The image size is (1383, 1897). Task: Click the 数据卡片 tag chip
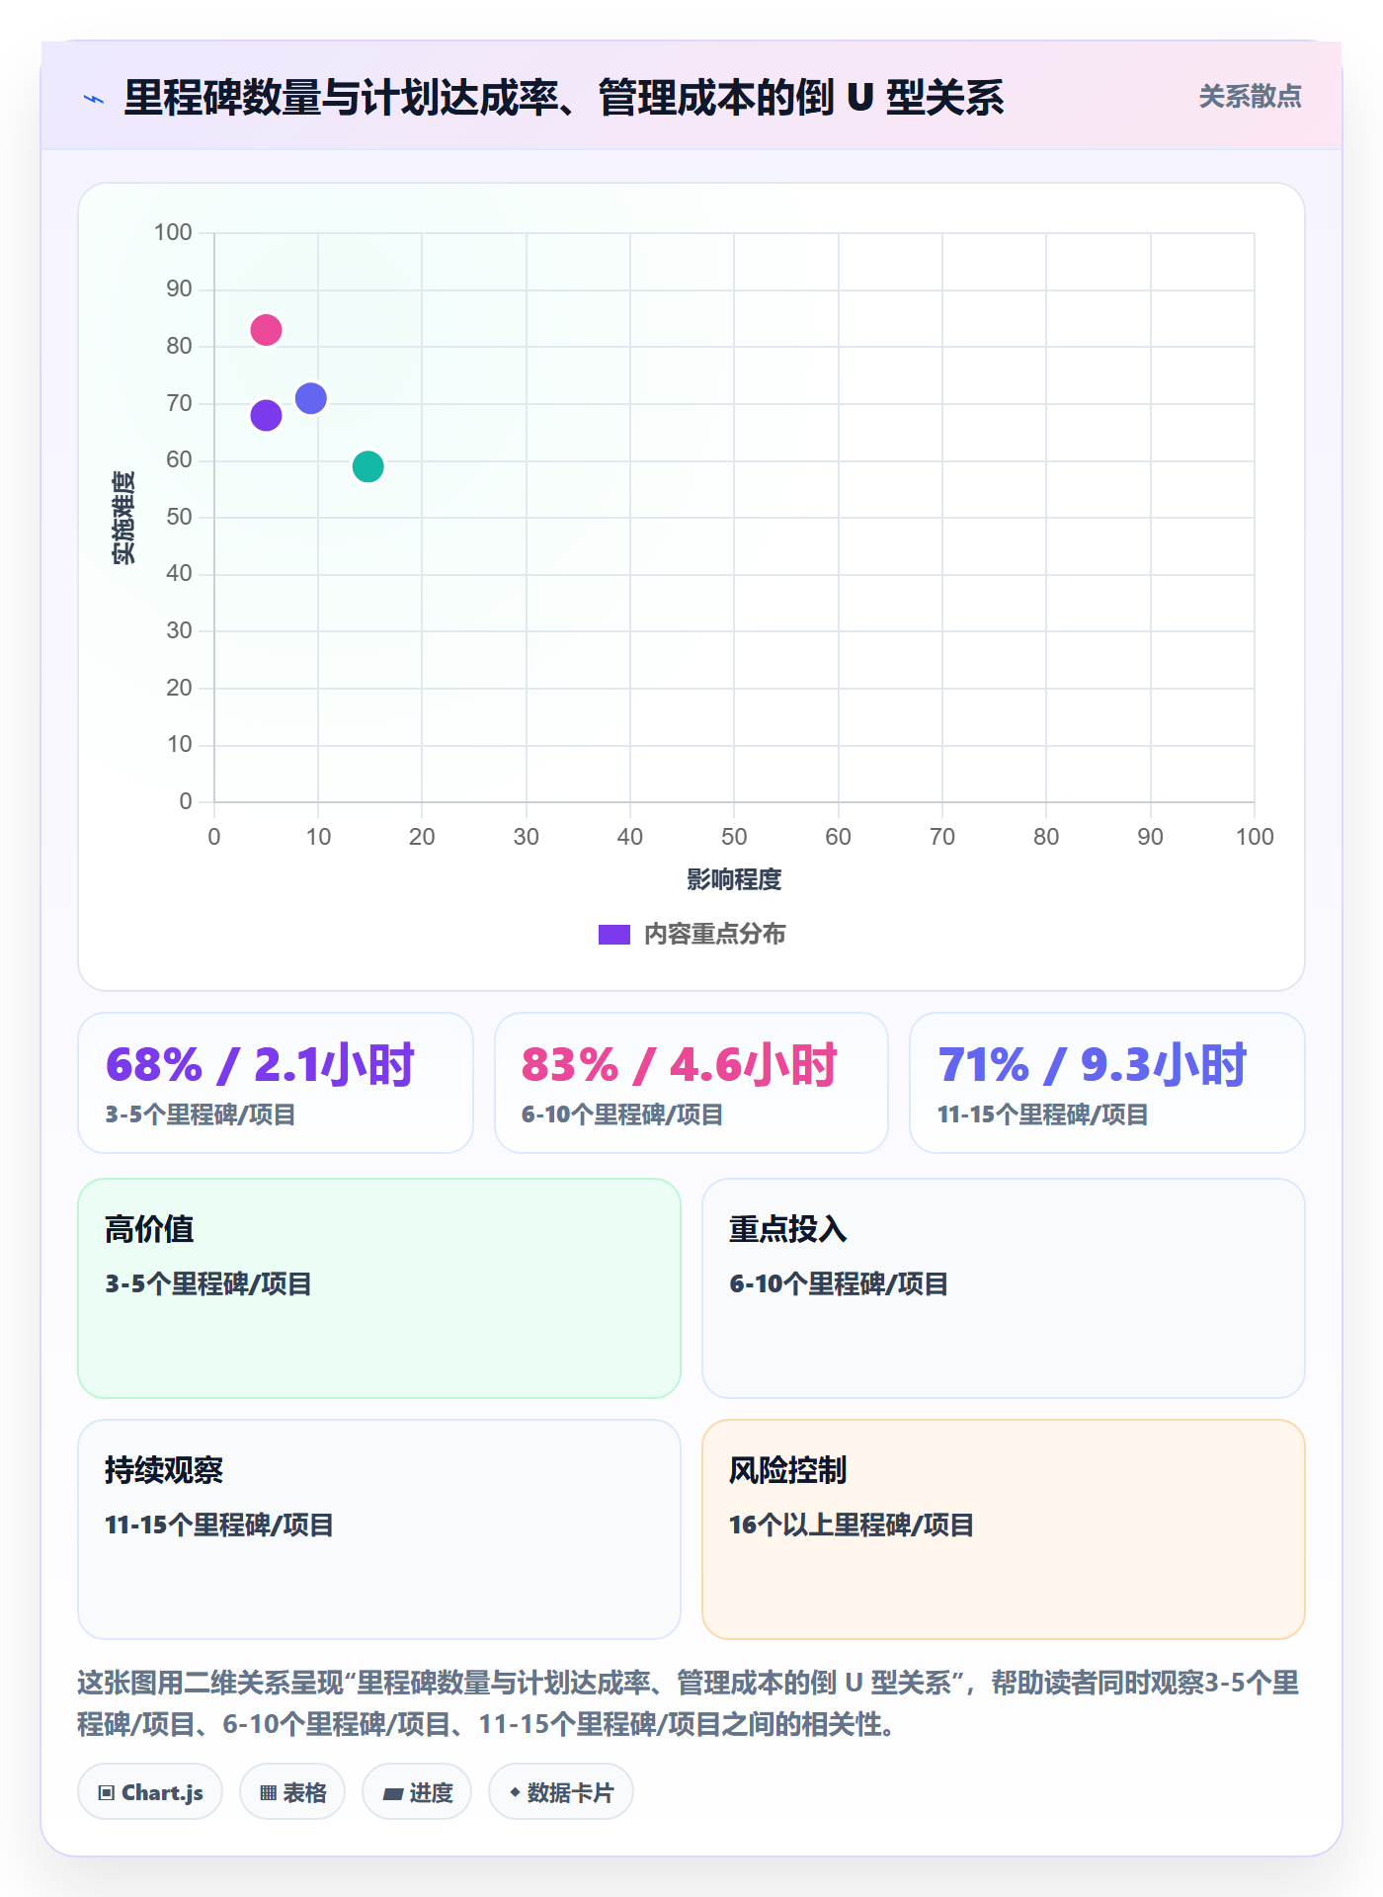click(x=561, y=1791)
